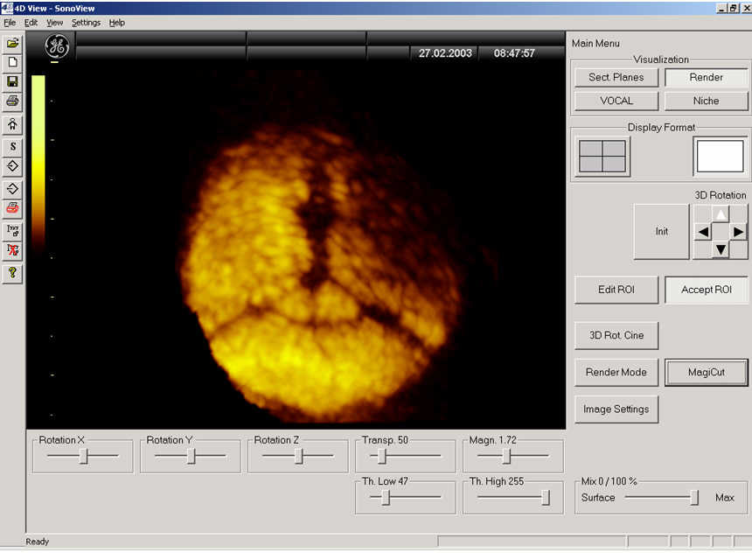The width and height of the screenshot is (752, 553).
Task: Open the Edit menu
Action: [x=31, y=23]
